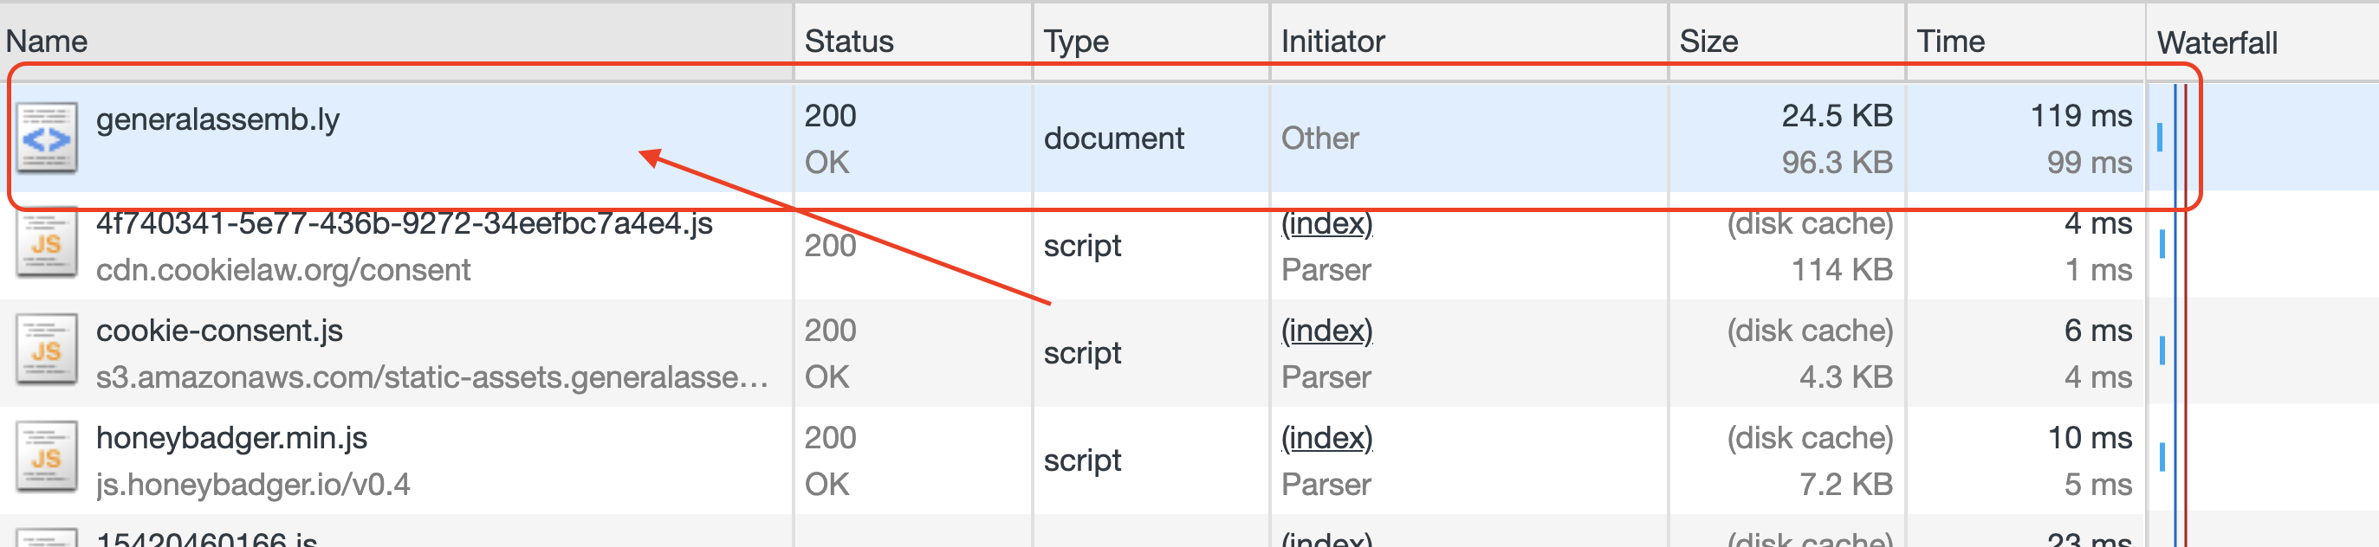Image resolution: width=2379 pixels, height=547 pixels.
Task: Click the Waterfall column header
Action: point(2216,42)
